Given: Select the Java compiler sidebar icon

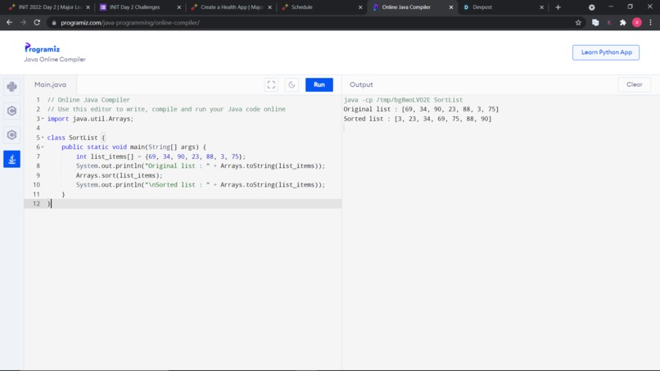Looking at the screenshot, I should [x=11, y=159].
